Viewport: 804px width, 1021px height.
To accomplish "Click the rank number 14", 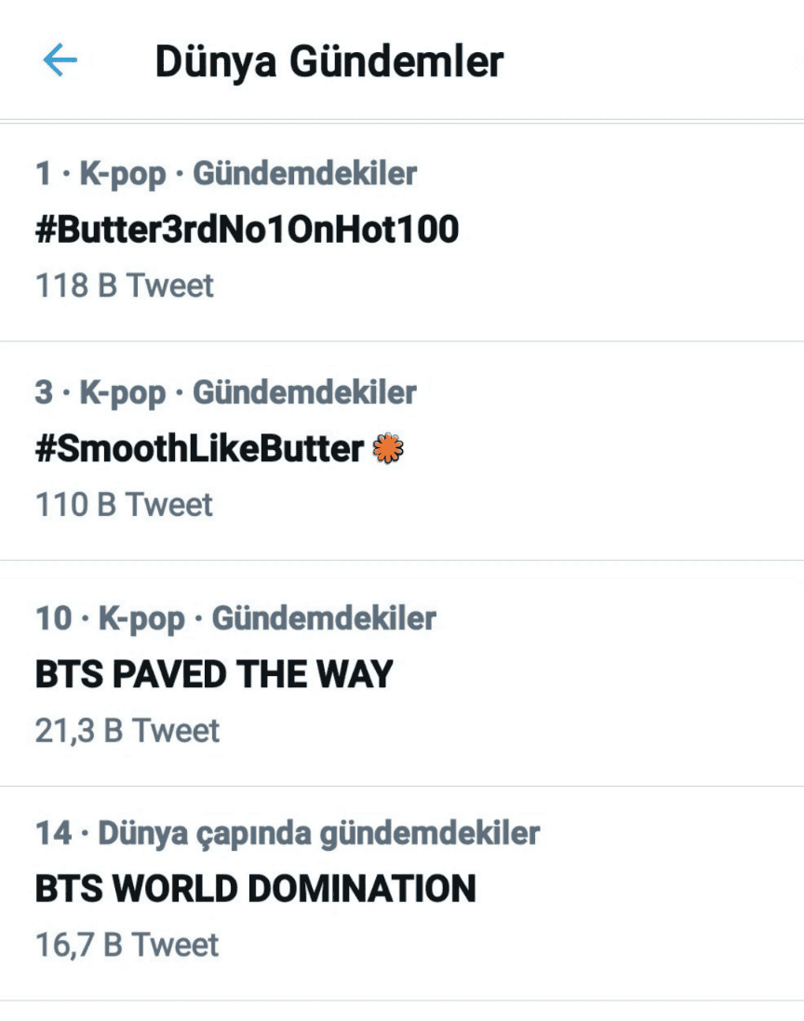I will coord(53,833).
